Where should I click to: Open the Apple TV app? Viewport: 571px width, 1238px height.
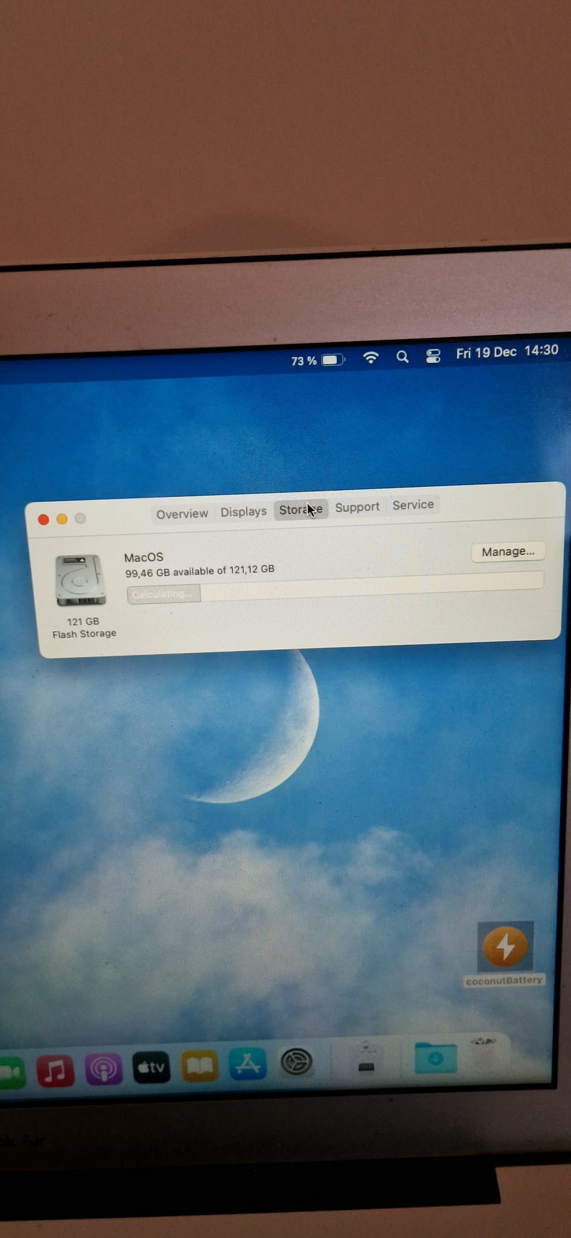tap(151, 1067)
